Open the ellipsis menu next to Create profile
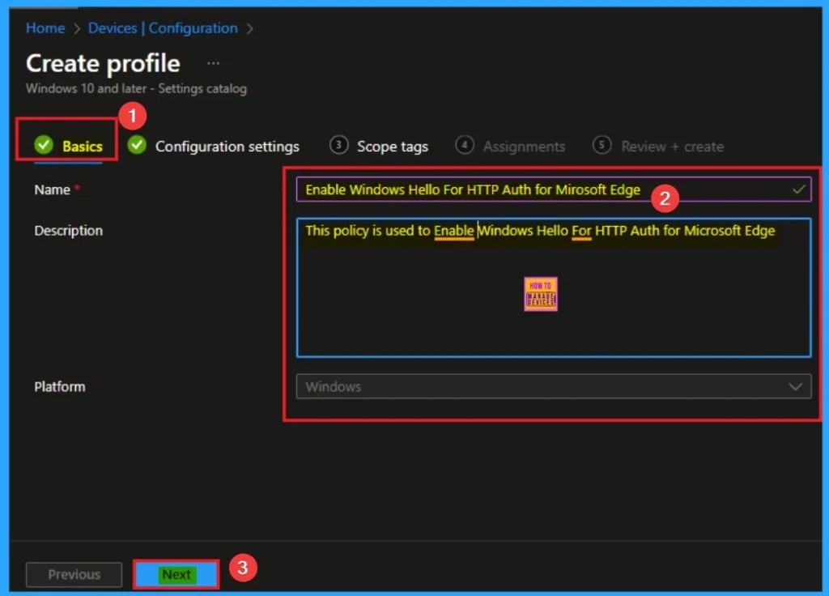This screenshot has height=596, width=829. click(x=213, y=63)
